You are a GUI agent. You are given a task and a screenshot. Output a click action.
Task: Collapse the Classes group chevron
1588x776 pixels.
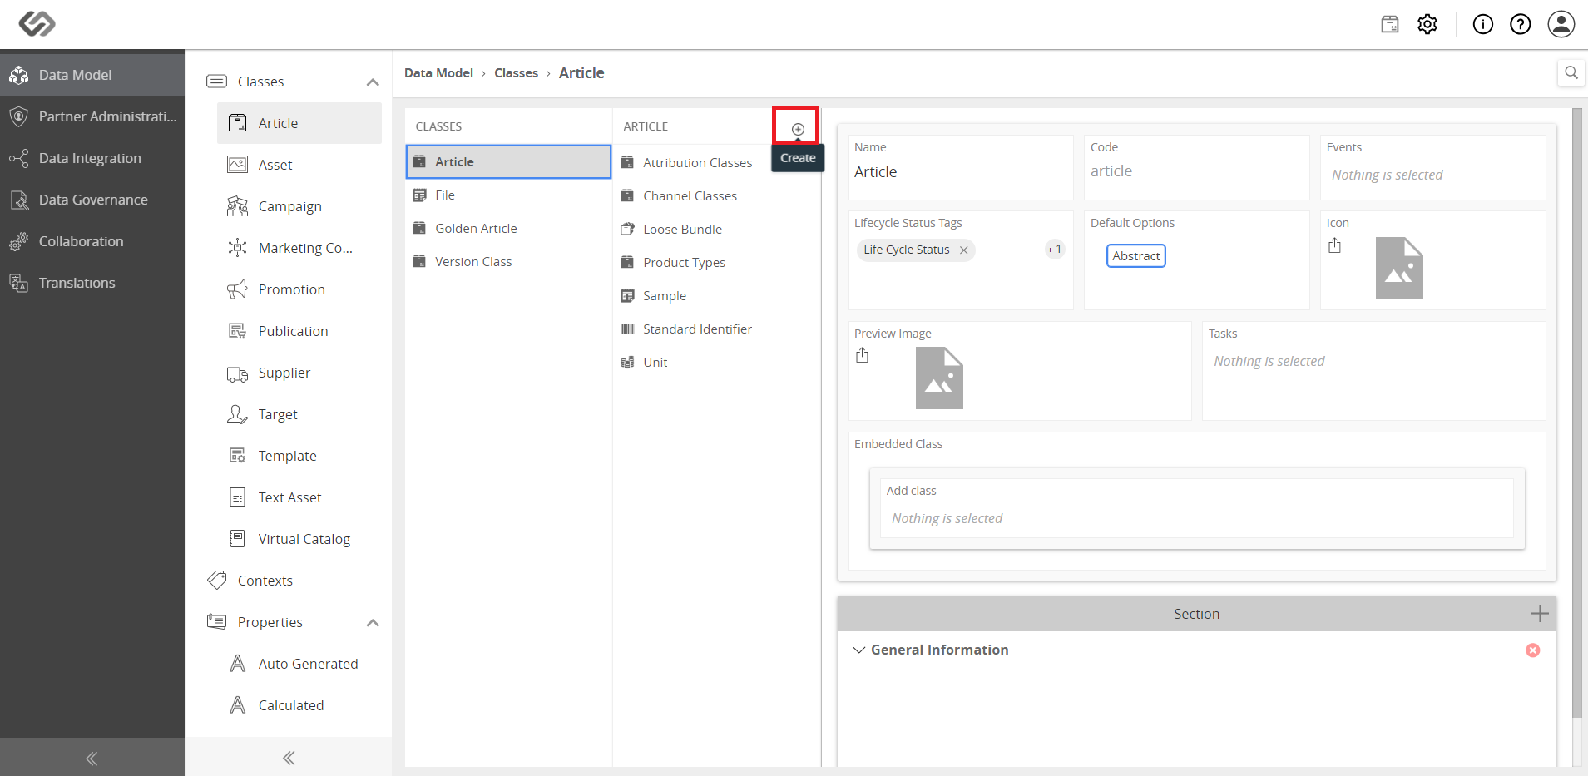(x=373, y=82)
